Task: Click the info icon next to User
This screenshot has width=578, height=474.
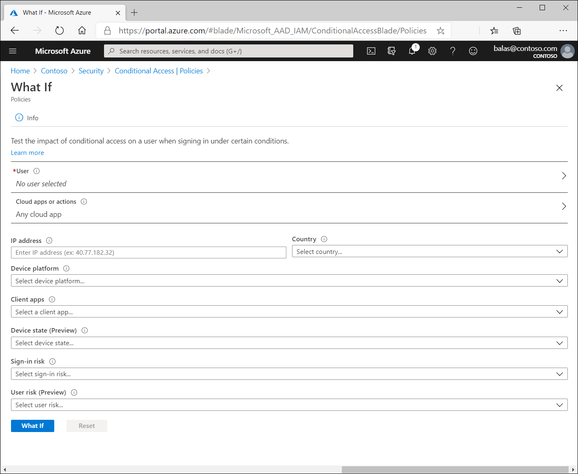Action: click(x=36, y=171)
